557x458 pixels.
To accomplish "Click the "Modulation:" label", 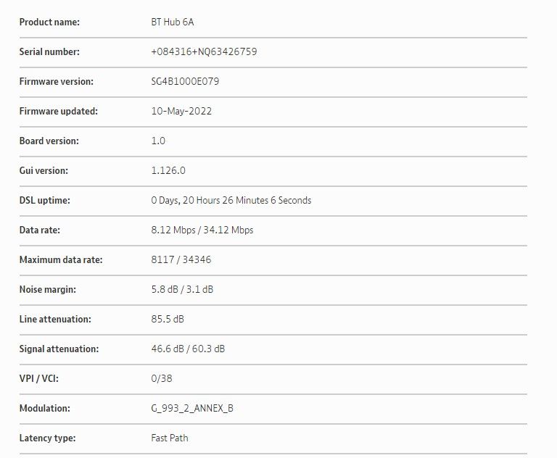I will coord(45,409).
